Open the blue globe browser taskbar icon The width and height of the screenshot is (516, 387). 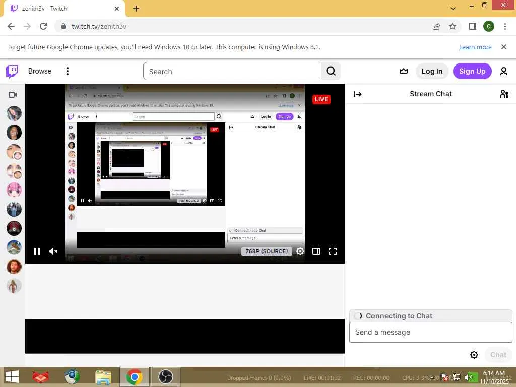[72, 377]
